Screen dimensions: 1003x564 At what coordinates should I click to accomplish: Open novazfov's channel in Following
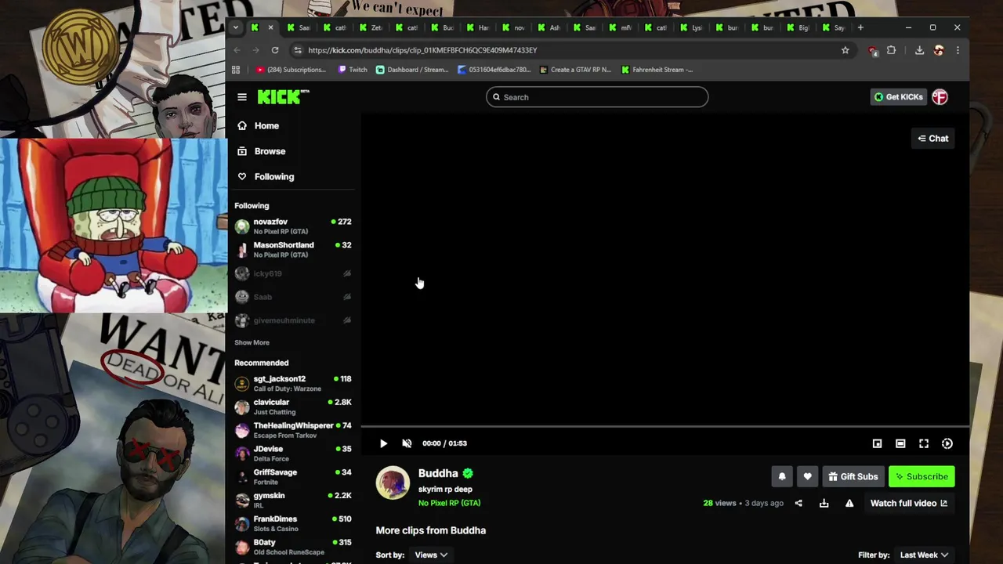293,226
